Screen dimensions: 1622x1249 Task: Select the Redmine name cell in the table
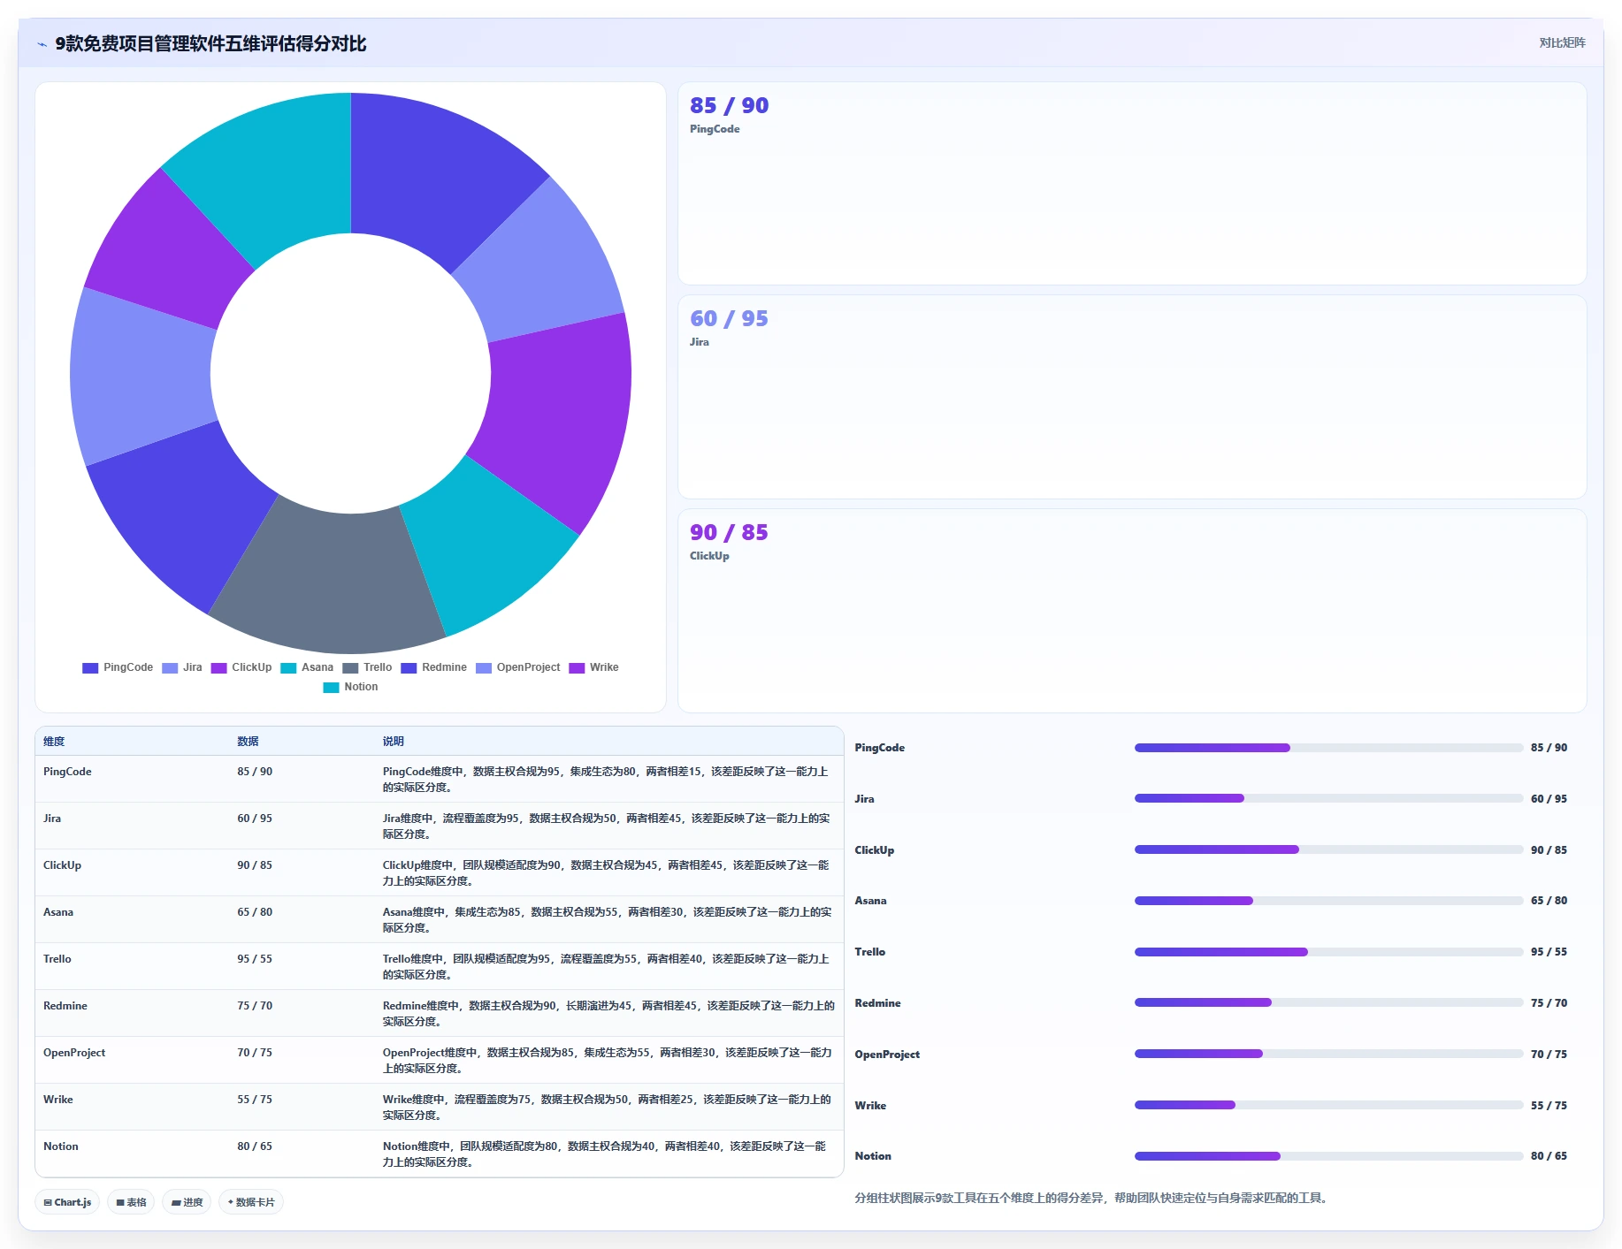(x=65, y=1006)
